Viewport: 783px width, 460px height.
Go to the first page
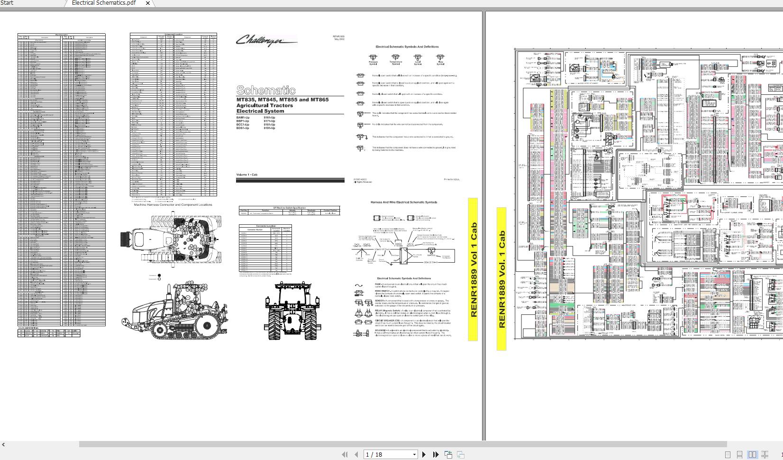(x=345, y=454)
